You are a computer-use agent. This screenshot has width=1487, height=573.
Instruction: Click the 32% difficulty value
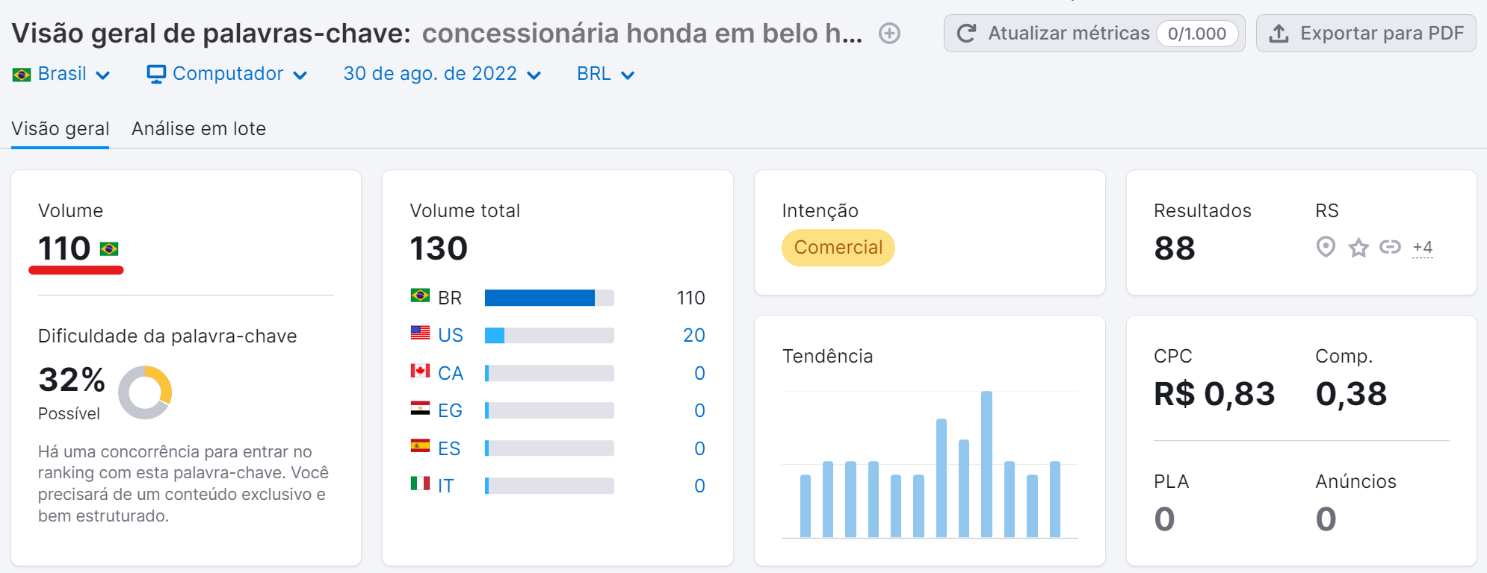click(72, 380)
